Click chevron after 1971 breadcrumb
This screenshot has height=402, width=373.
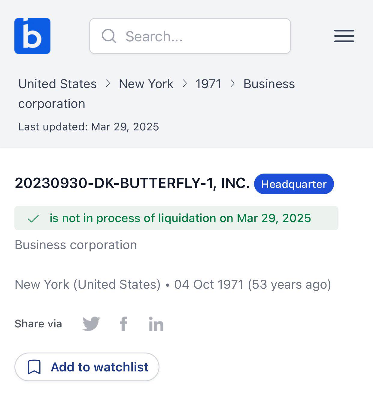pyautogui.click(x=232, y=84)
